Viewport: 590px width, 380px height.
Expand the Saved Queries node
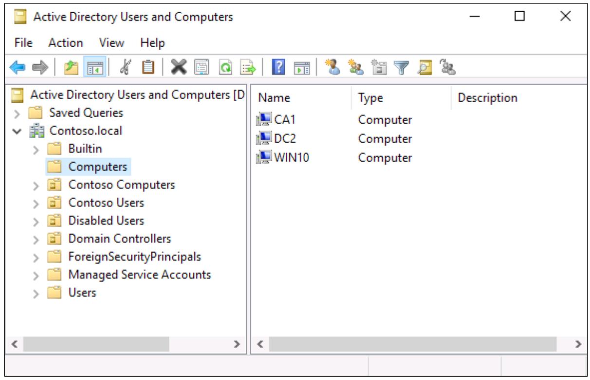[18, 113]
